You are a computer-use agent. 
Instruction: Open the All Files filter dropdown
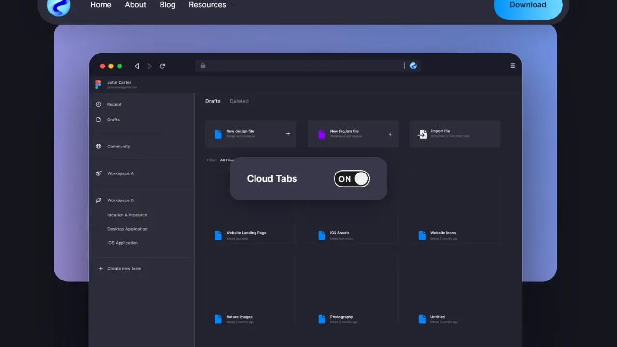(227, 160)
